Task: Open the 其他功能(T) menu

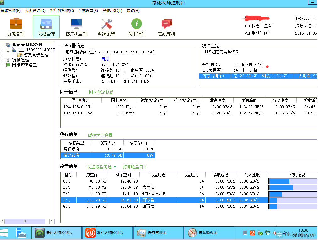Action: pyautogui.click(x=112, y=11)
